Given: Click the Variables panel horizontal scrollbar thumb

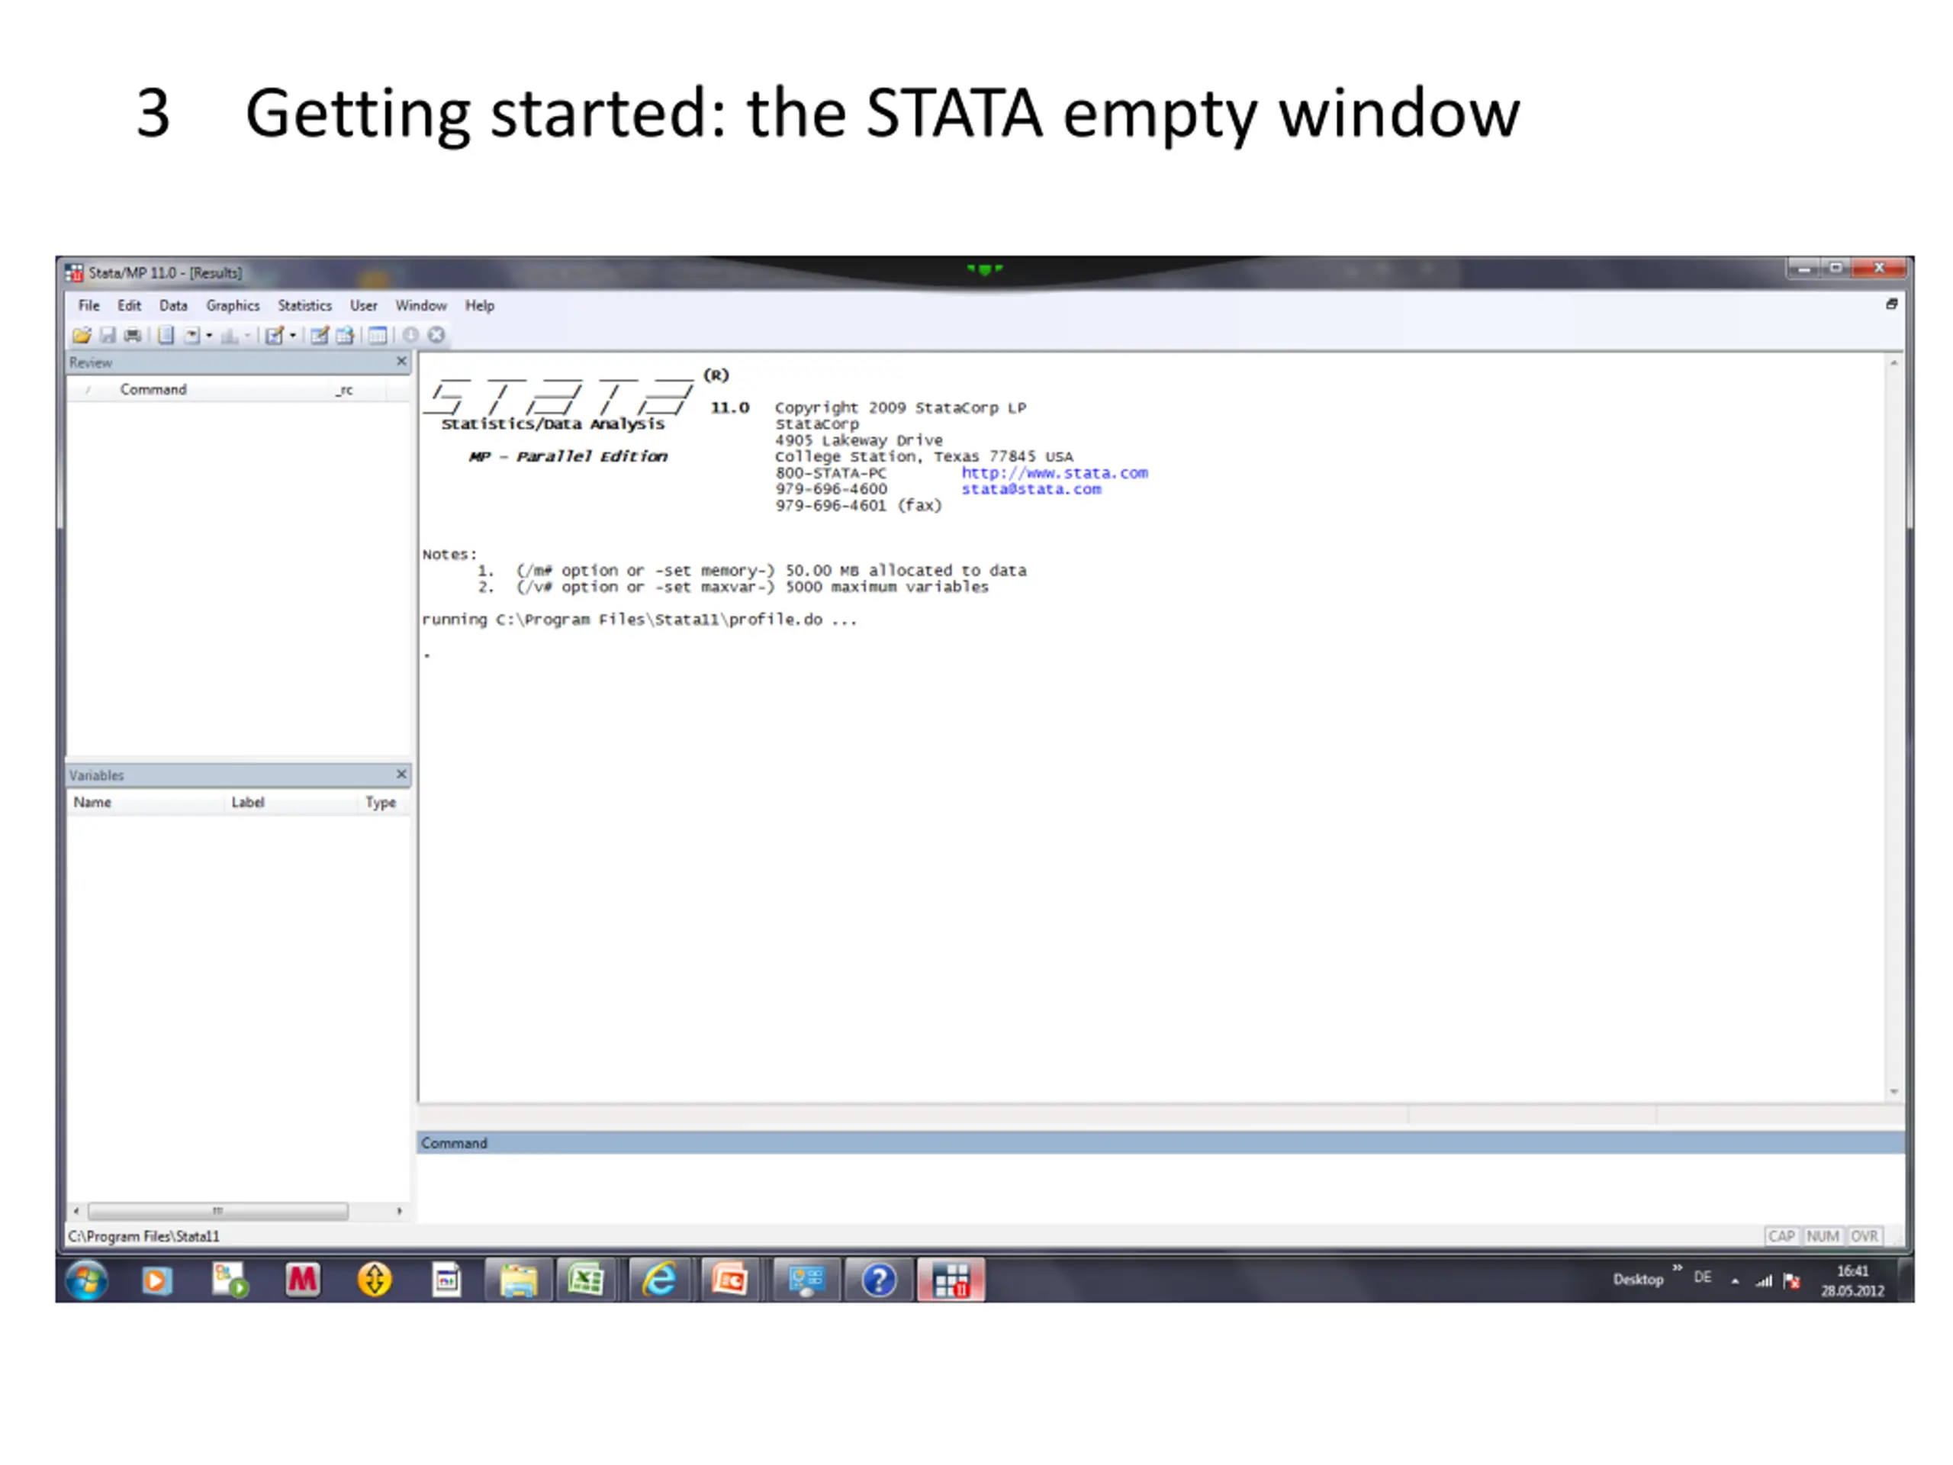Looking at the screenshot, I should tap(218, 1212).
